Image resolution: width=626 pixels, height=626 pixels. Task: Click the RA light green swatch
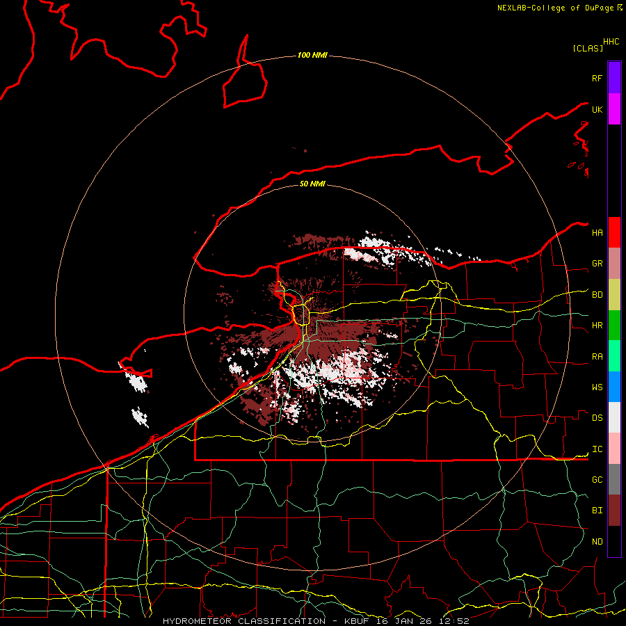(x=614, y=356)
